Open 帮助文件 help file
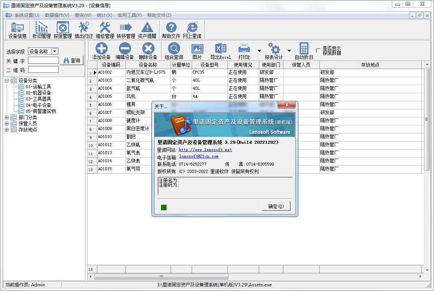This screenshot has height=291, width=434. point(171,30)
